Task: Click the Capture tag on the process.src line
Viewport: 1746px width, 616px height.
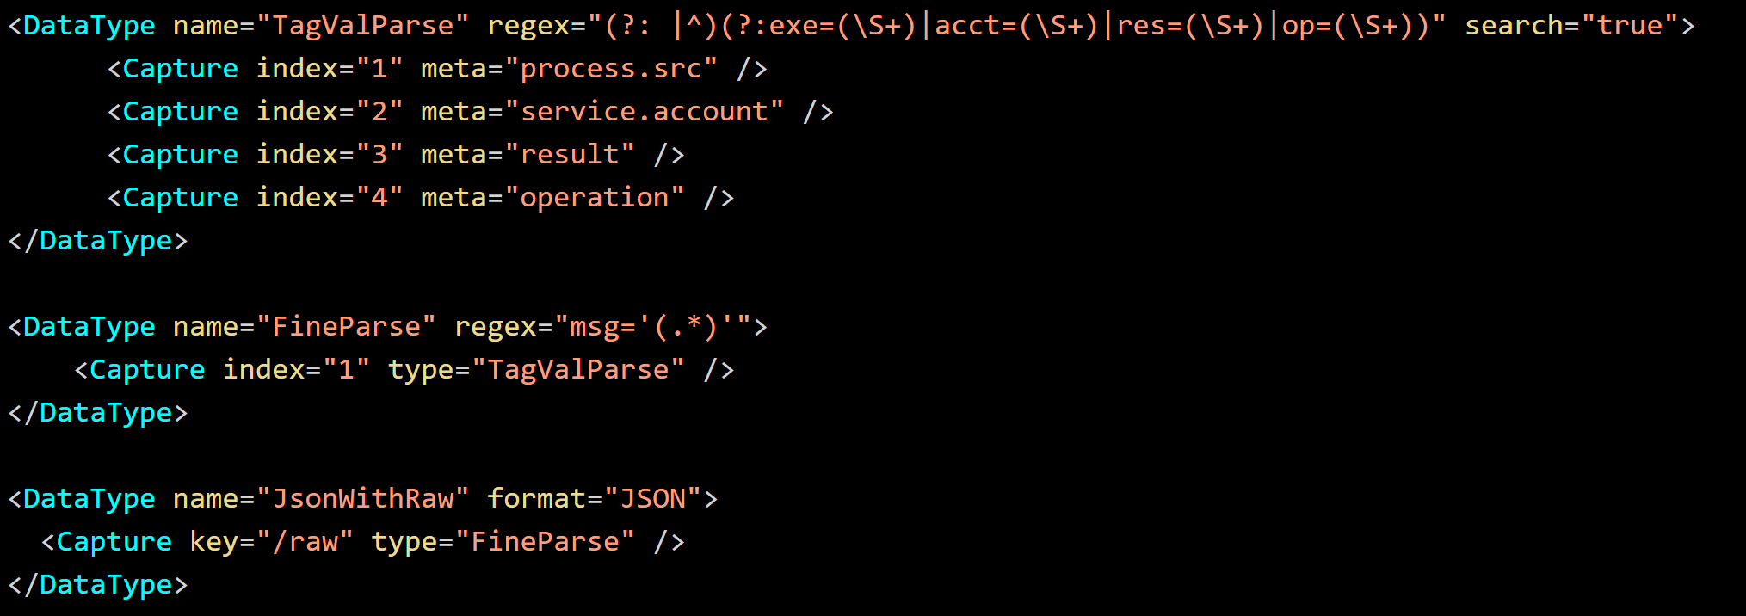Action: (180, 69)
